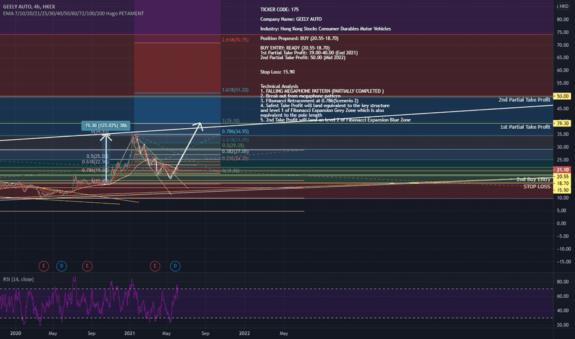Click the 2021 label on time axis
The height and width of the screenshot is (339, 575).
(130, 333)
